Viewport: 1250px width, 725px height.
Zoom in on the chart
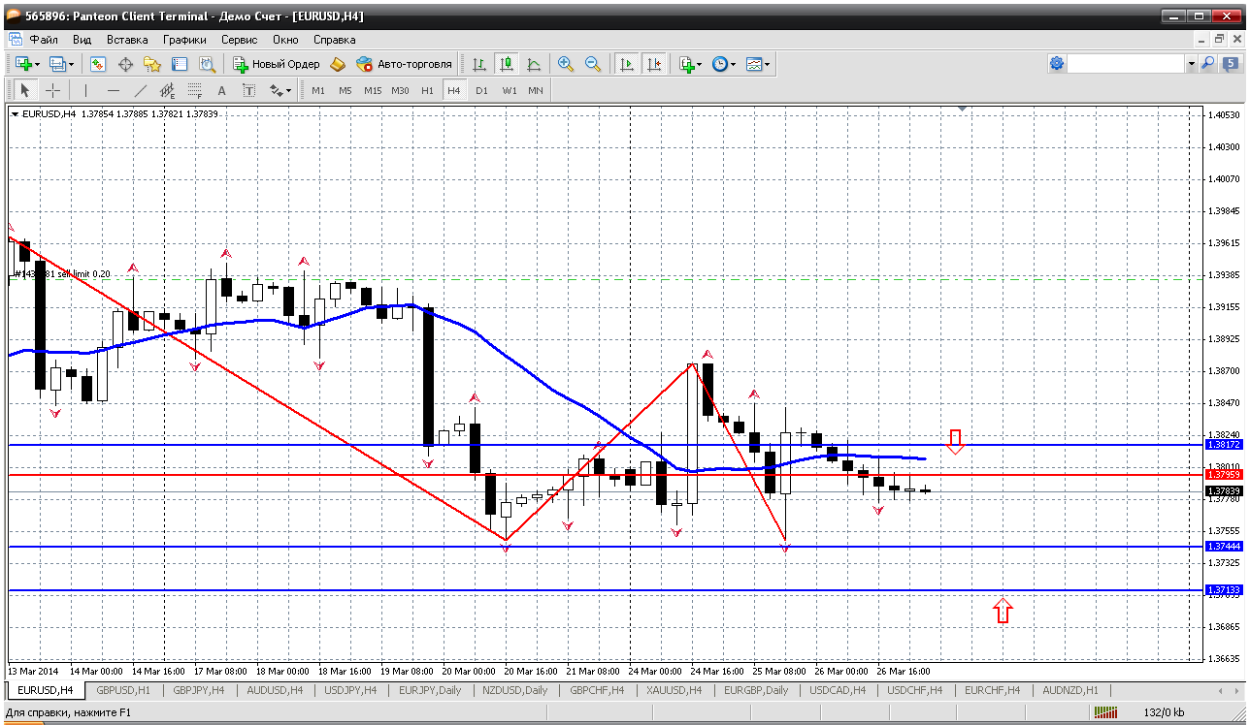[x=566, y=64]
